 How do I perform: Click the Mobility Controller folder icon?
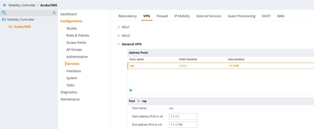pyautogui.click(x=4, y=19)
